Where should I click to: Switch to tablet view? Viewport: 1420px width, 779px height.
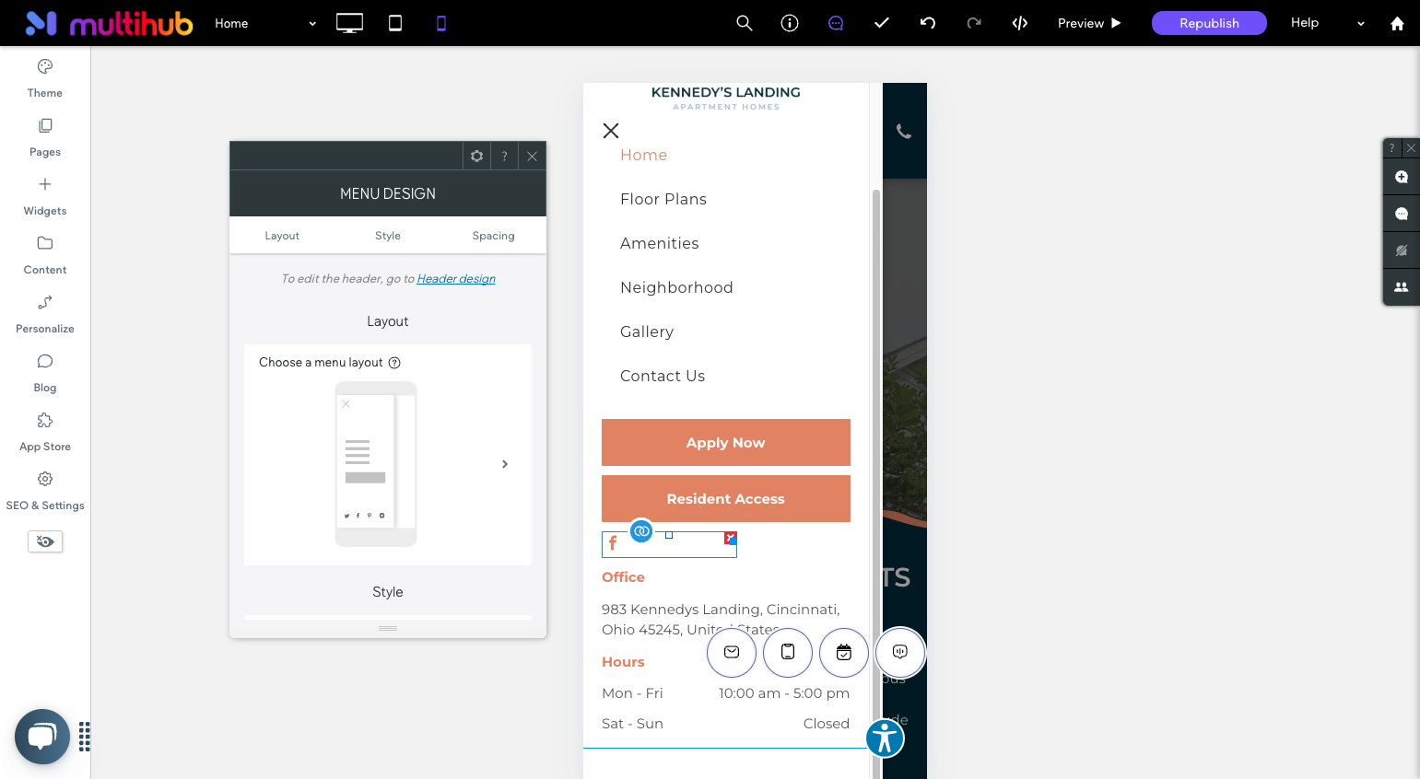tap(395, 23)
